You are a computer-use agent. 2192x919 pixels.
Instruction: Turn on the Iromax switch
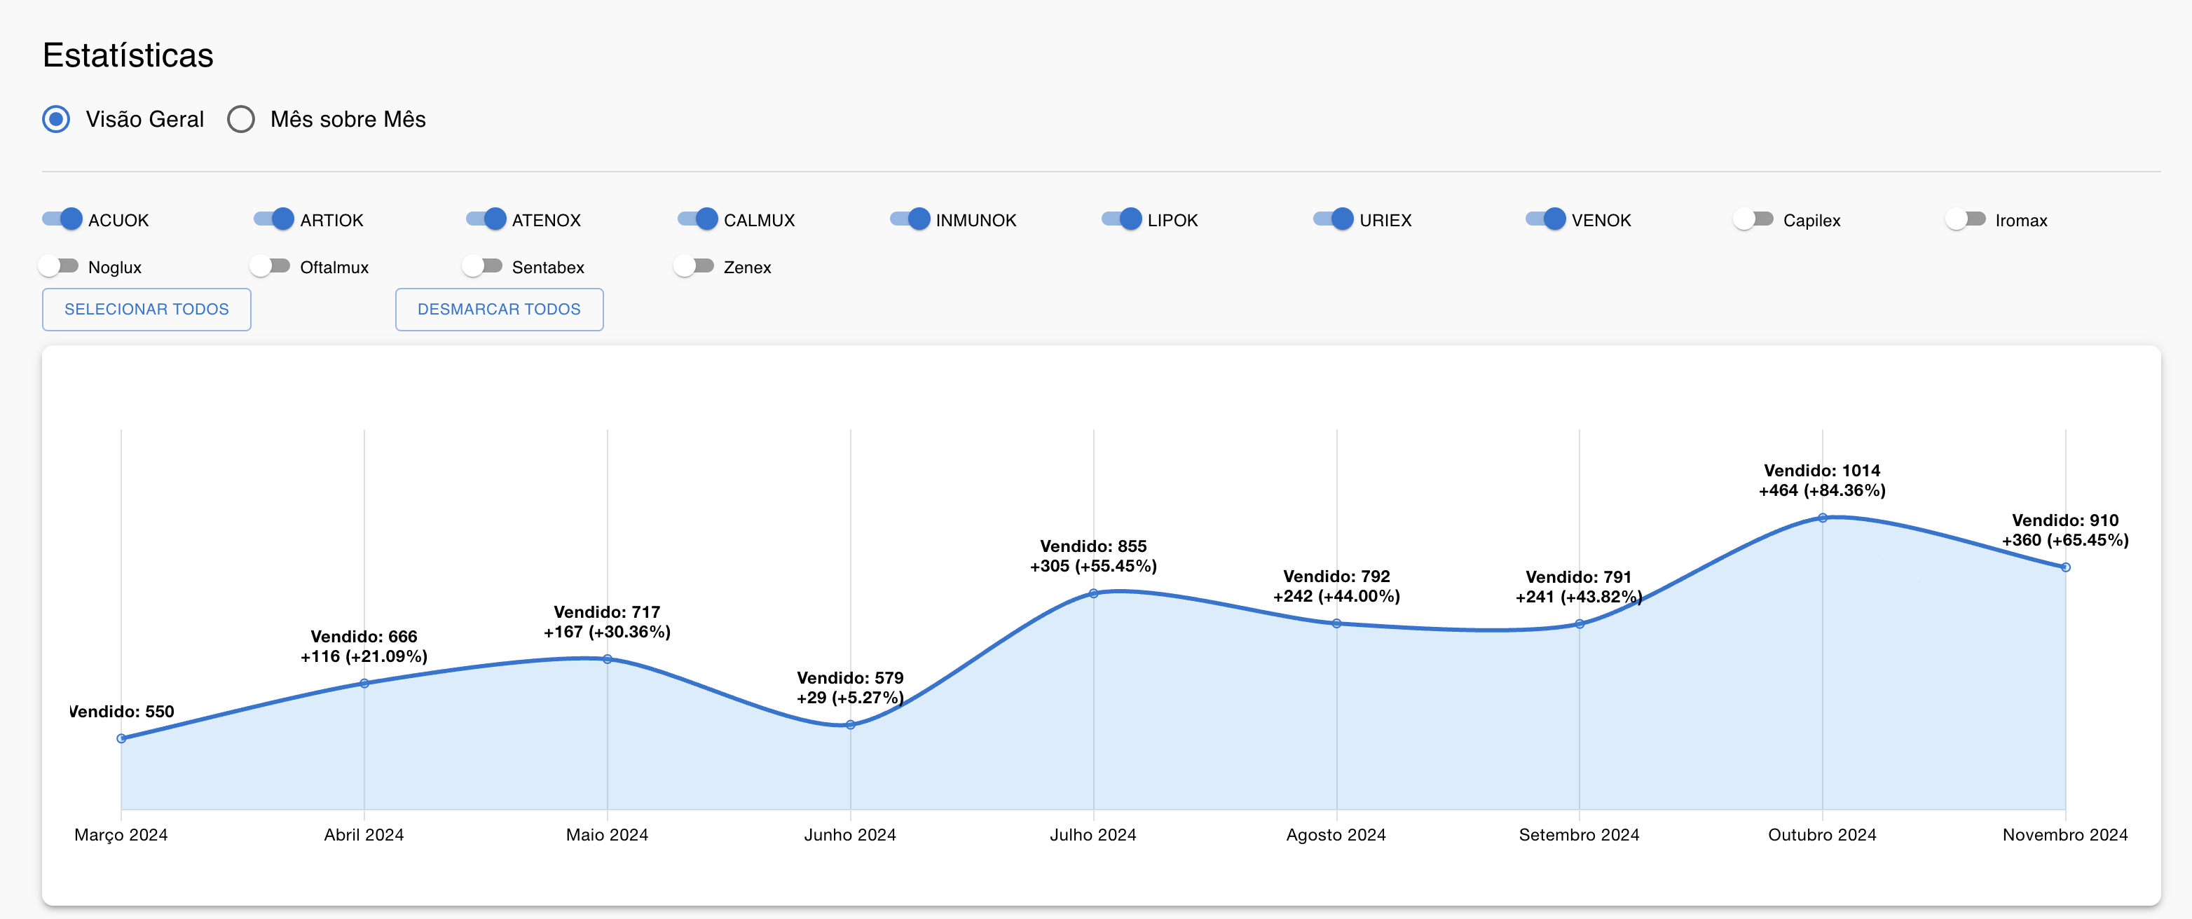1966,219
